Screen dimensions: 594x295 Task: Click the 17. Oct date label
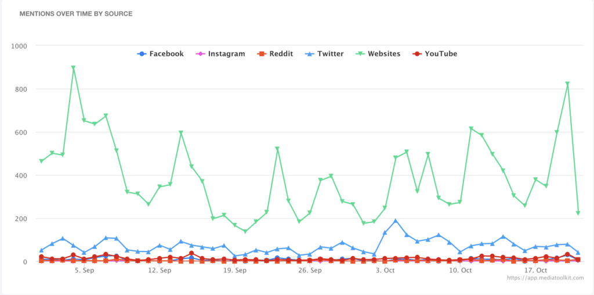535,271
